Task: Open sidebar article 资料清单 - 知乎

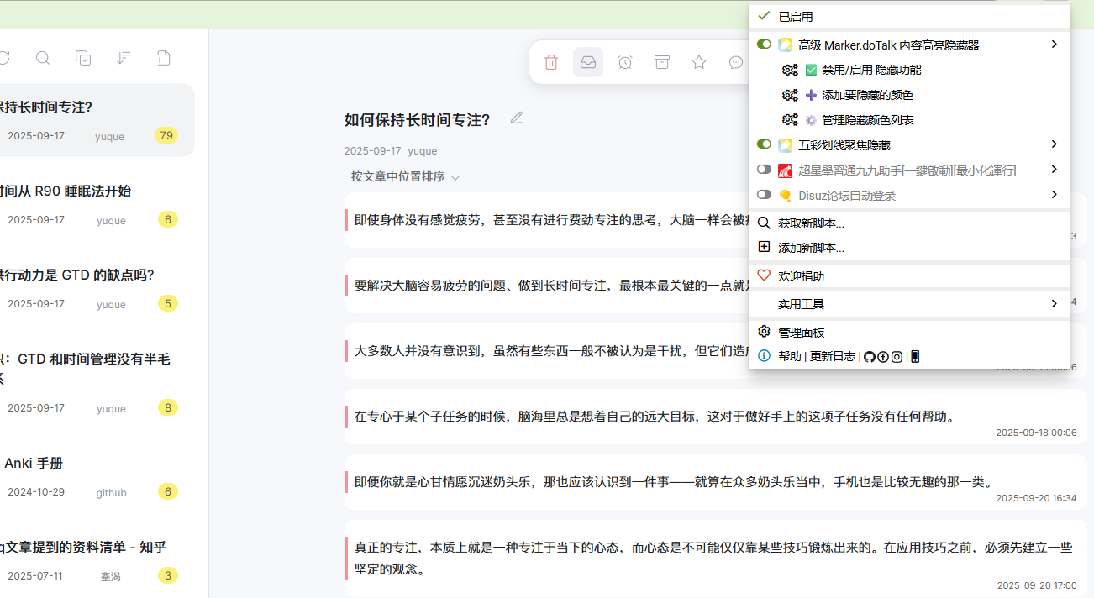Action: [x=97, y=560]
